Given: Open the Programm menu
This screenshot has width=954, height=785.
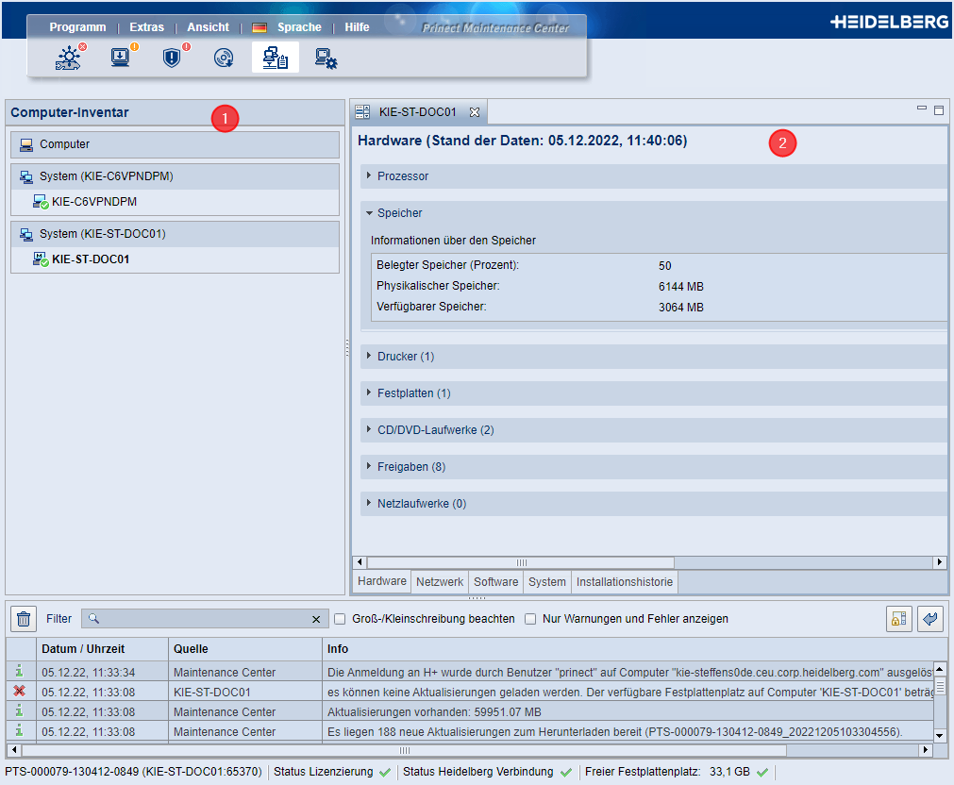Looking at the screenshot, I should point(78,27).
